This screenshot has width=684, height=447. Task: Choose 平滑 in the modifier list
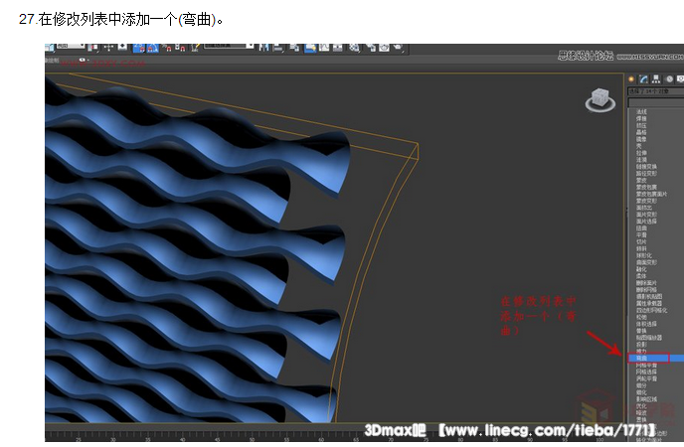point(641,234)
